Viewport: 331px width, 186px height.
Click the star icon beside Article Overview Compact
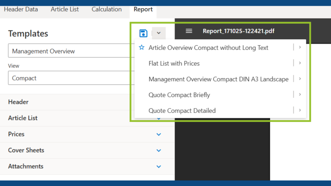coord(142,47)
